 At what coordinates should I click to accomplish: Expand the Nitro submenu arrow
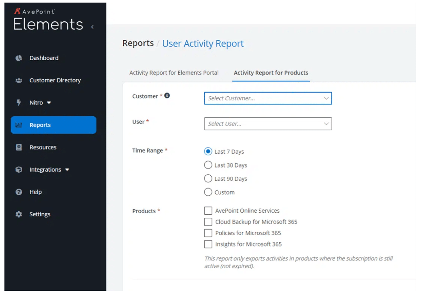[49, 103]
